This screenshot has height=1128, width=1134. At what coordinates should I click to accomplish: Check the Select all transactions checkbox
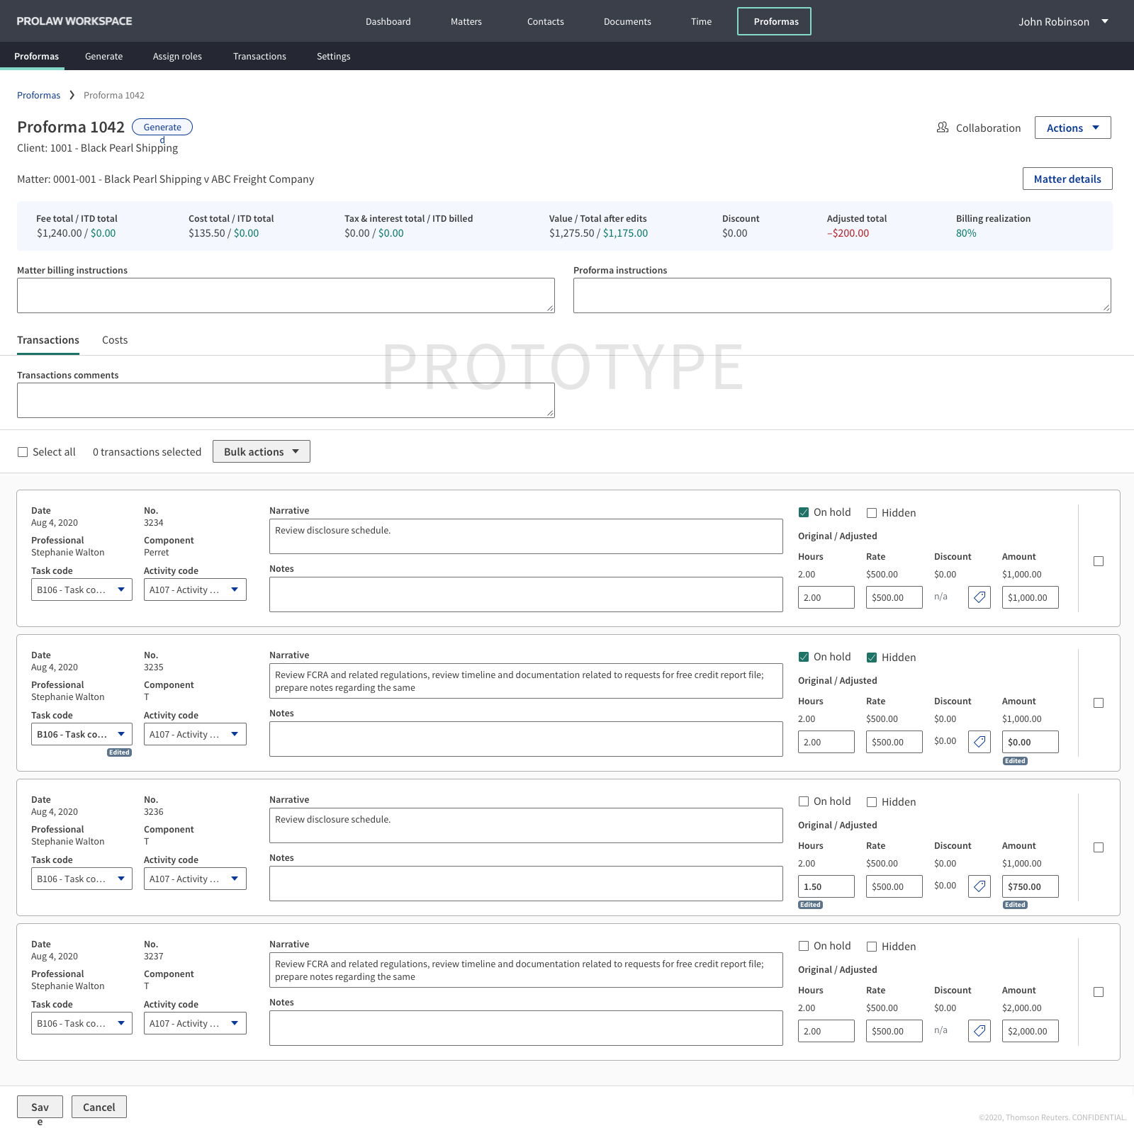23,451
